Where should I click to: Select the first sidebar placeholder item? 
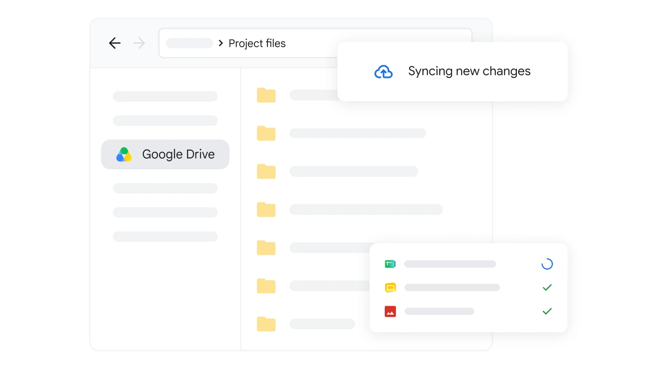click(x=165, y=96)
